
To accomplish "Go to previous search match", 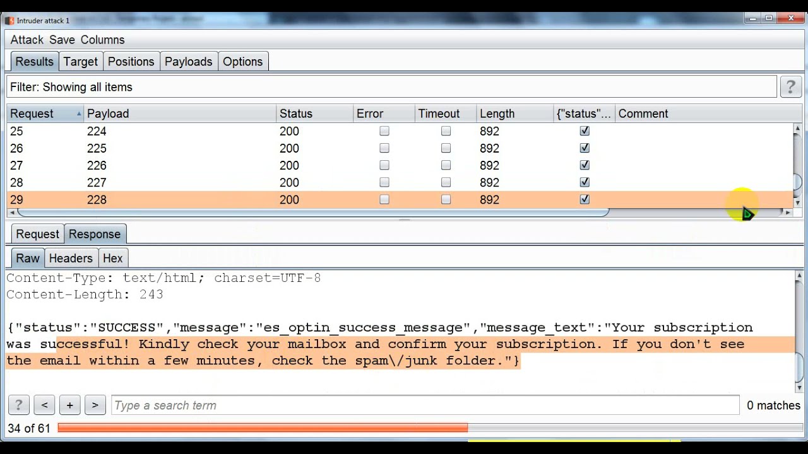I will click(44, 405).
